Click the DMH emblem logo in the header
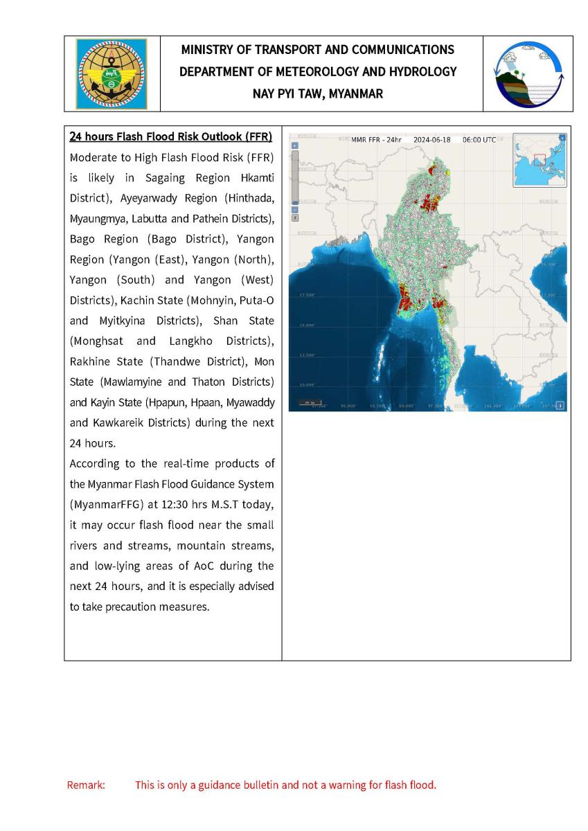 click(112, 73)
